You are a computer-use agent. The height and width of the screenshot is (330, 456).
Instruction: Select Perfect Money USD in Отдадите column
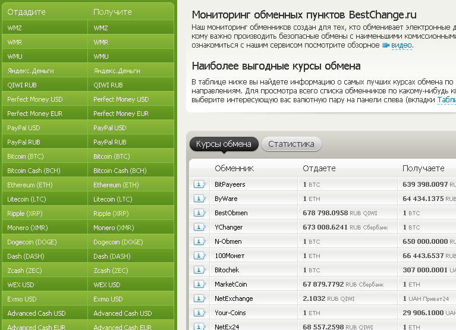pyautogui.click(x=45, y=99)
